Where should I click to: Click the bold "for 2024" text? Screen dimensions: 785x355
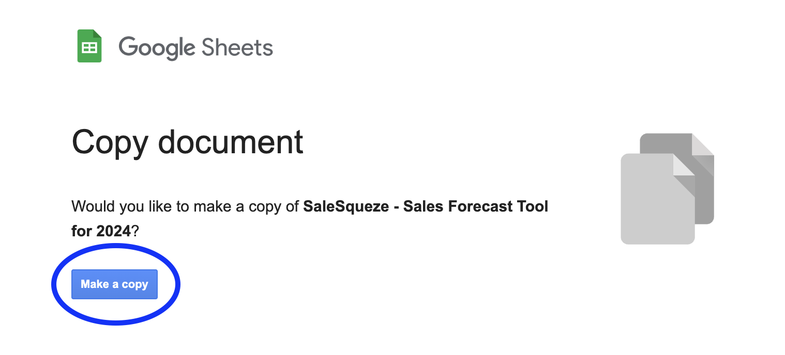101,231
